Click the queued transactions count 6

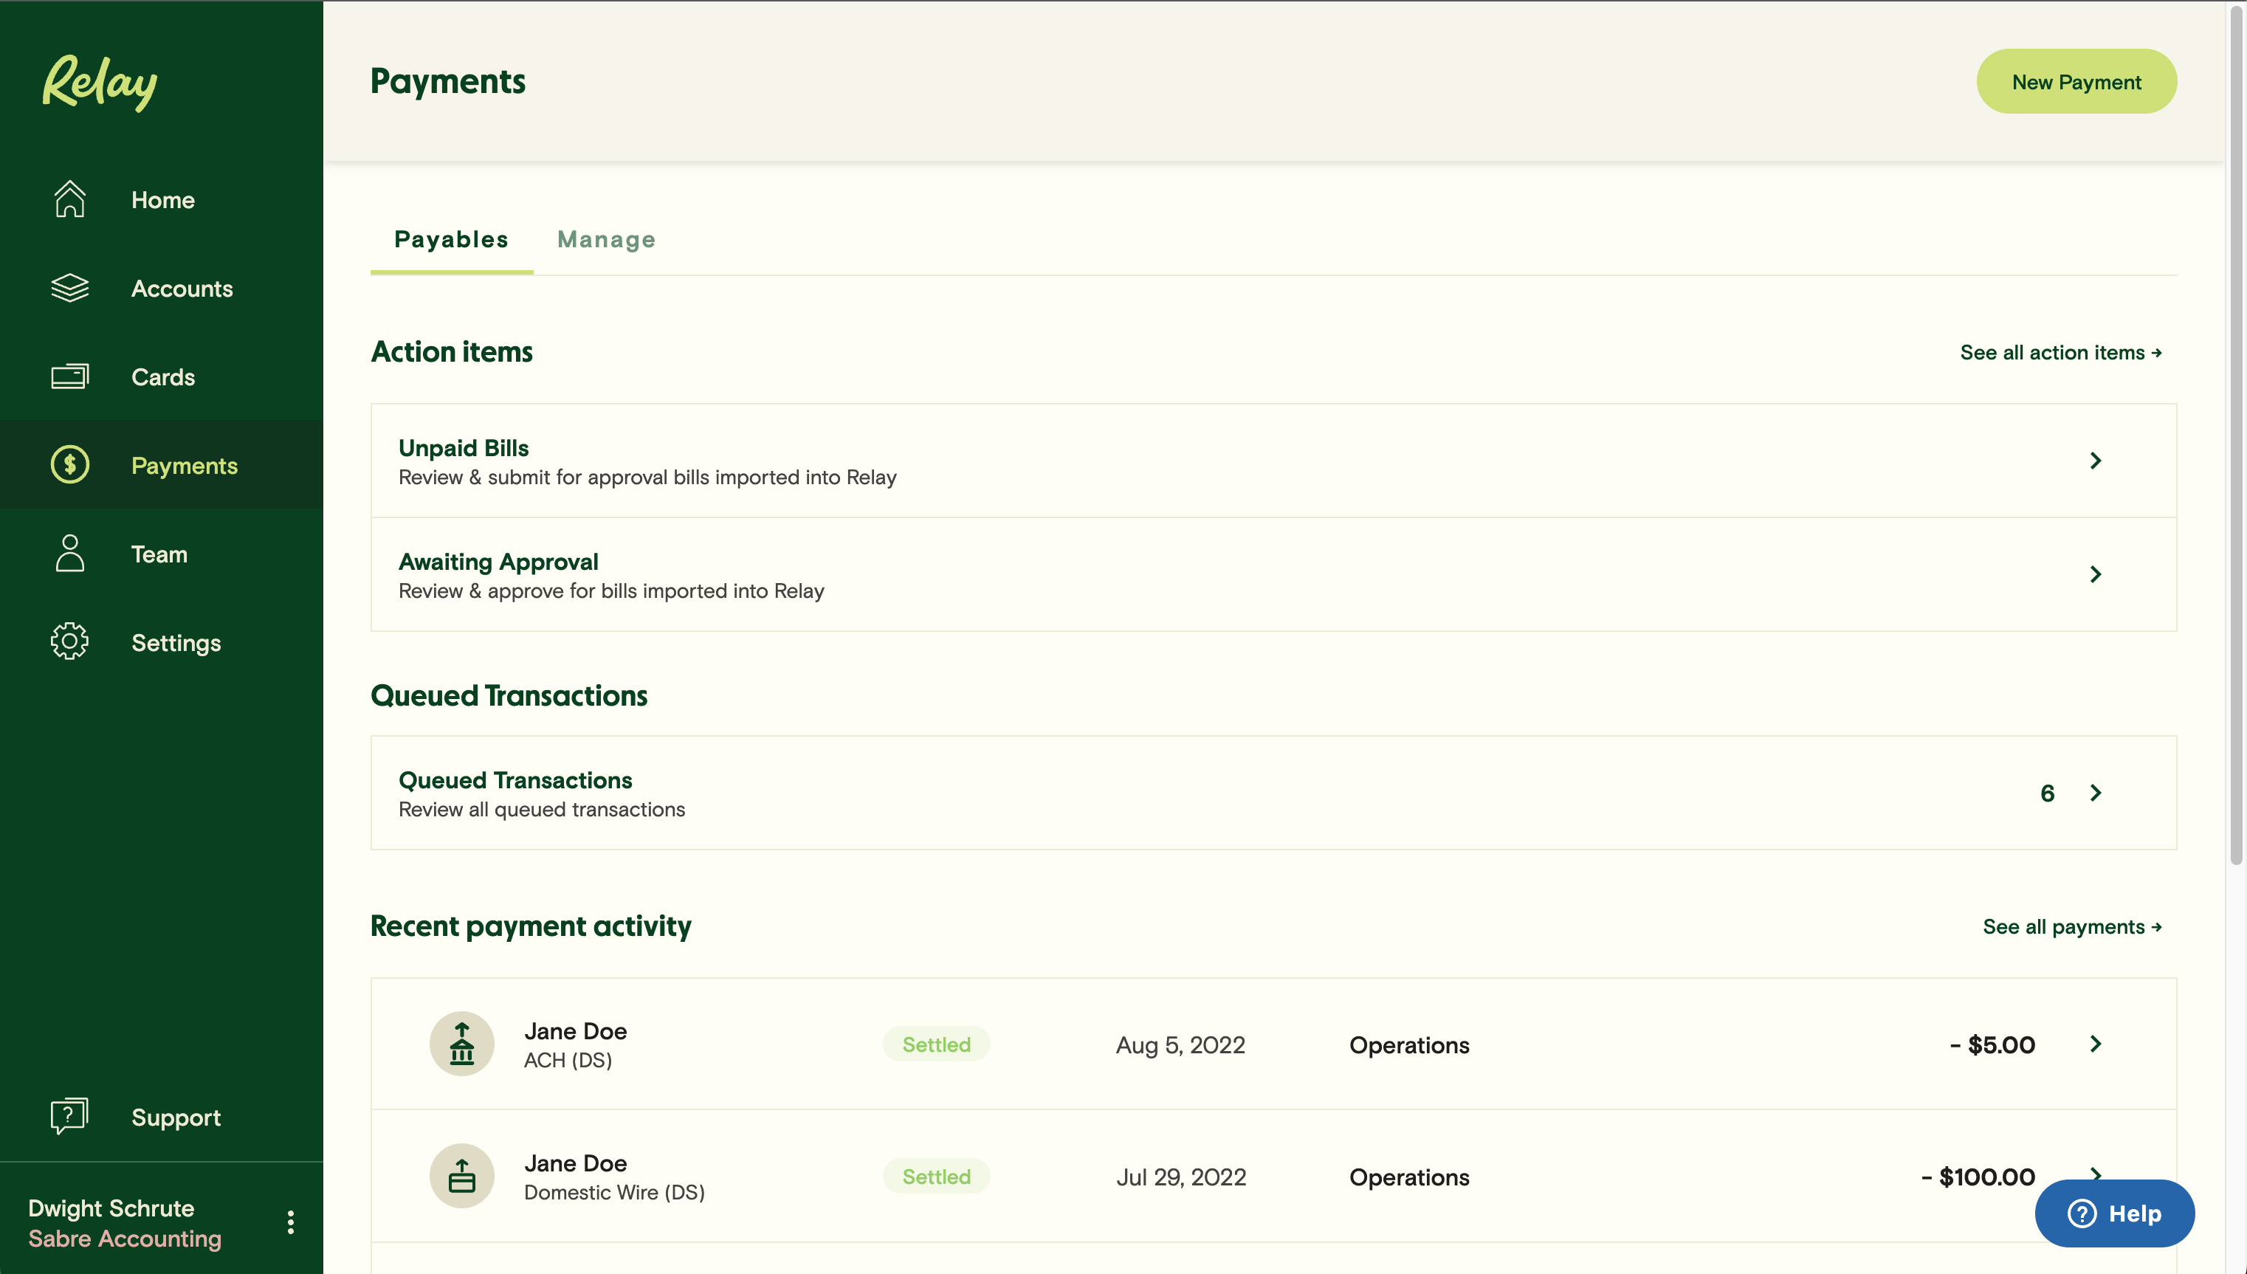(2048, 793)
